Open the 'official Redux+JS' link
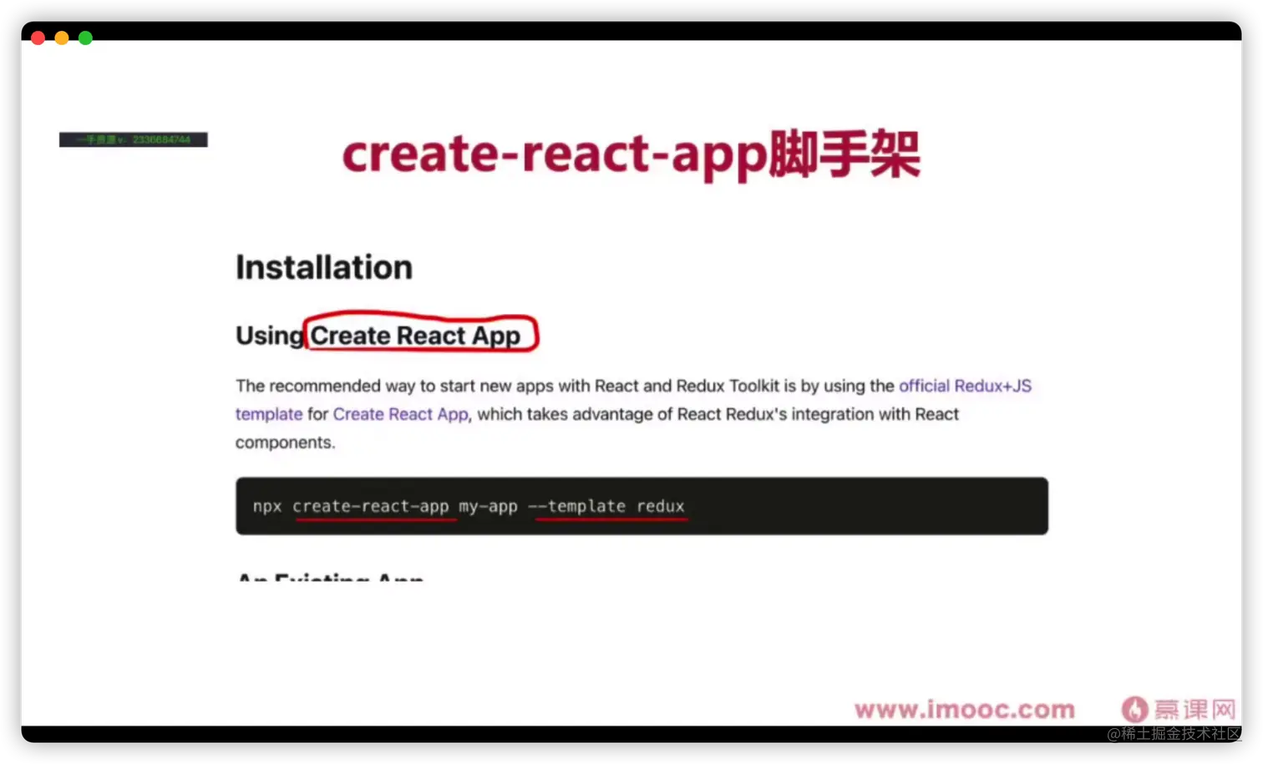This screenshot has height=764, width=1263. pos(965,386)
